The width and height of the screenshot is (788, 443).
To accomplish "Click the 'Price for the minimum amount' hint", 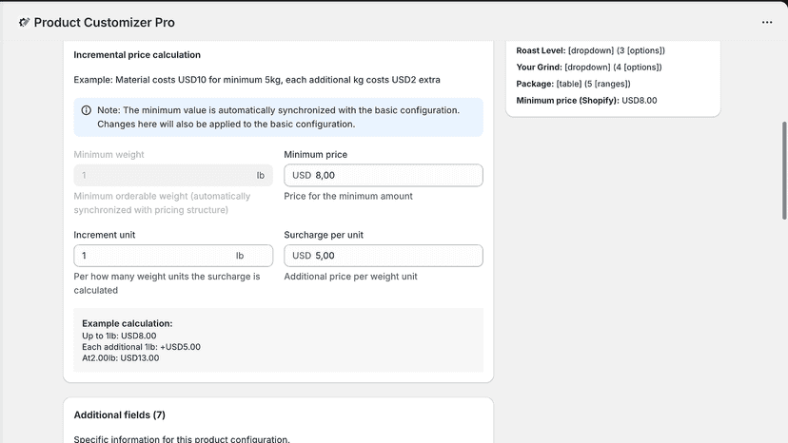I will click(348, 196).
